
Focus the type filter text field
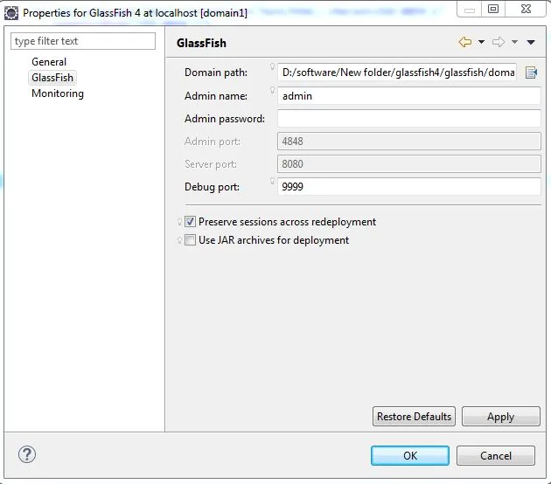(x=83, y=41)
